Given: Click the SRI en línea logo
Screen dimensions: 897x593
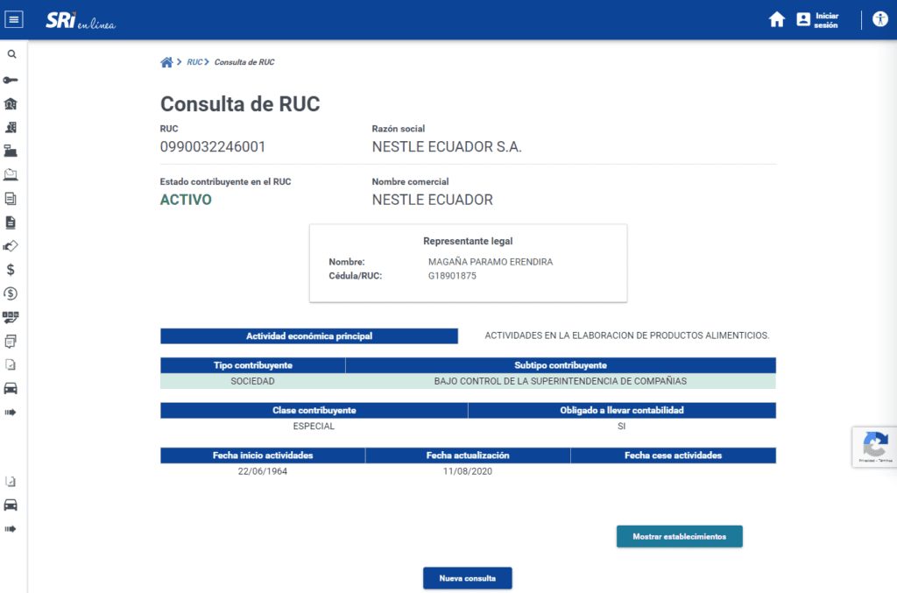Looking at the screenshot, I should [x=81, y=21].
